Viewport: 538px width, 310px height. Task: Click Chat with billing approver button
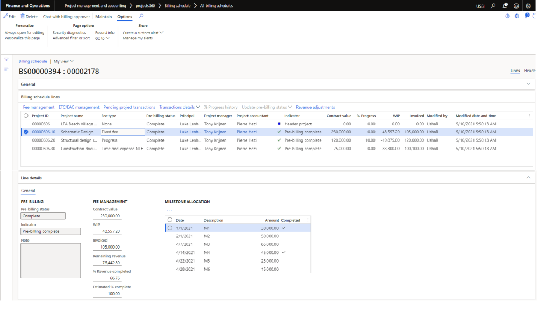pos(66,17)
